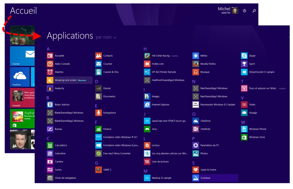Open Paramètres du PC gear icon
The width and height of the screenshot is (293, 189).
point(196,145)
